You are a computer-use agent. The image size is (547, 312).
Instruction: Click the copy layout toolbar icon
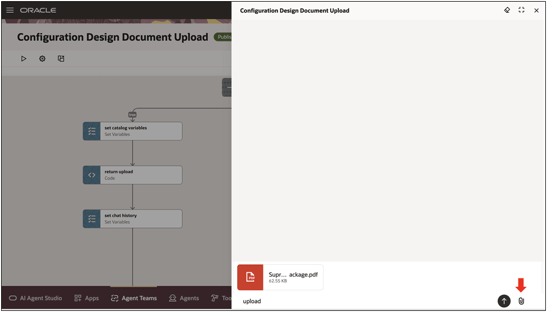click(x=61, y=59)
